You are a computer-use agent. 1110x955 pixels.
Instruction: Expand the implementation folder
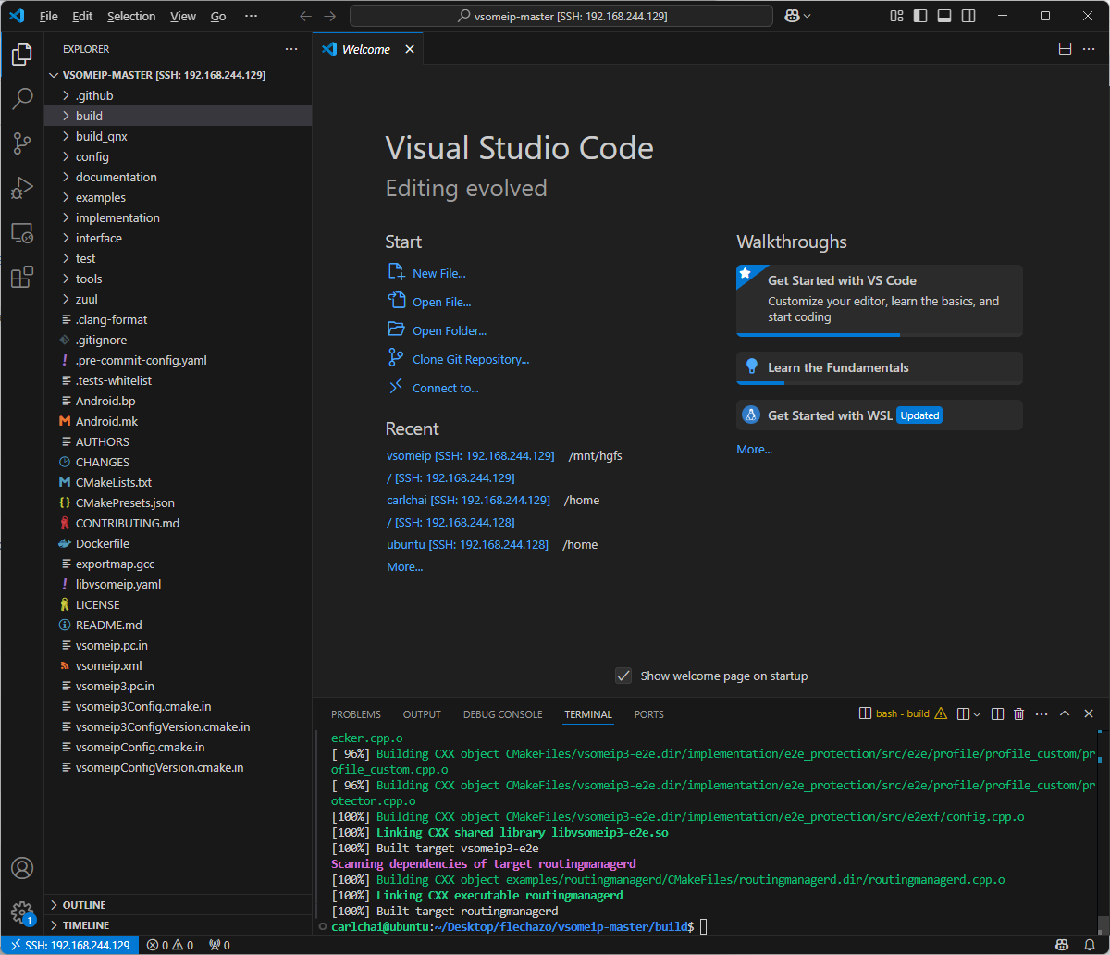pos(179,217)
